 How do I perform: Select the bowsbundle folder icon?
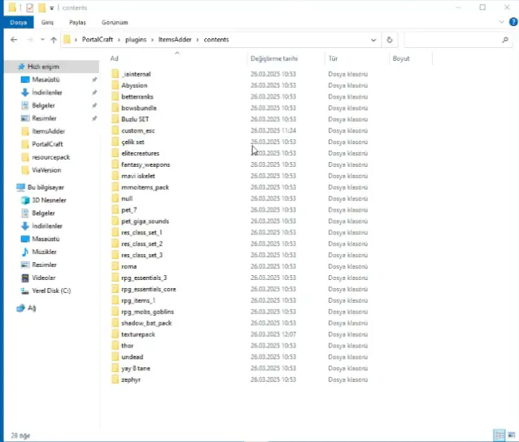tap(115, 107)
